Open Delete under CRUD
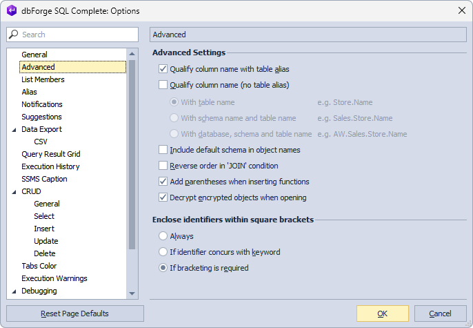The height and width of the screenshot is (328, 473). [45, 253]
